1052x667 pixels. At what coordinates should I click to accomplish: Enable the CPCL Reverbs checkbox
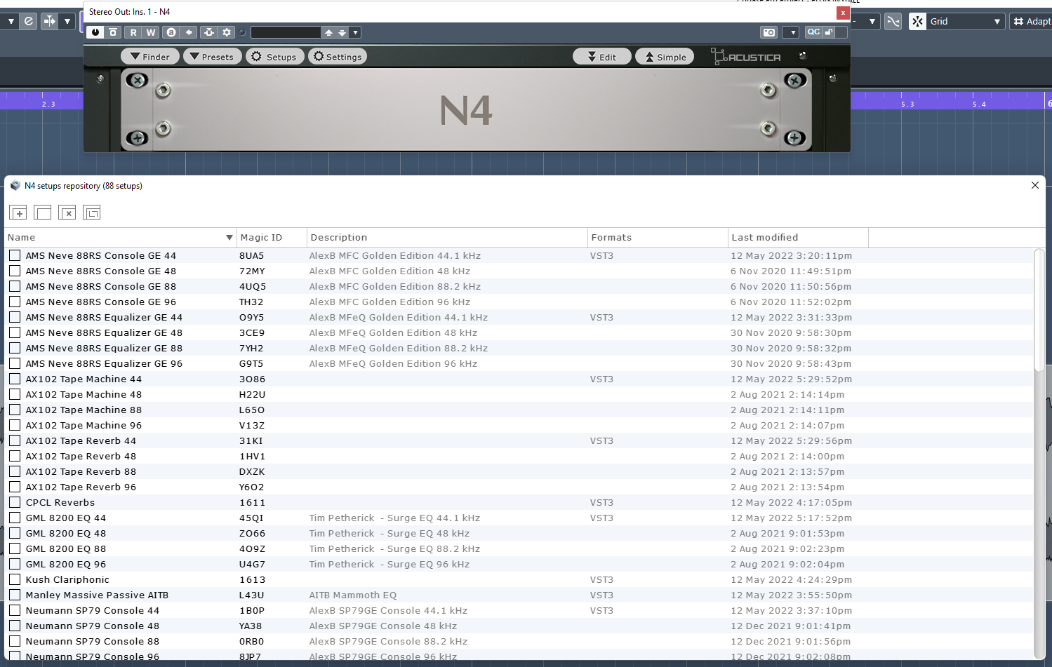pyautogui.click(x=15, y=502)
